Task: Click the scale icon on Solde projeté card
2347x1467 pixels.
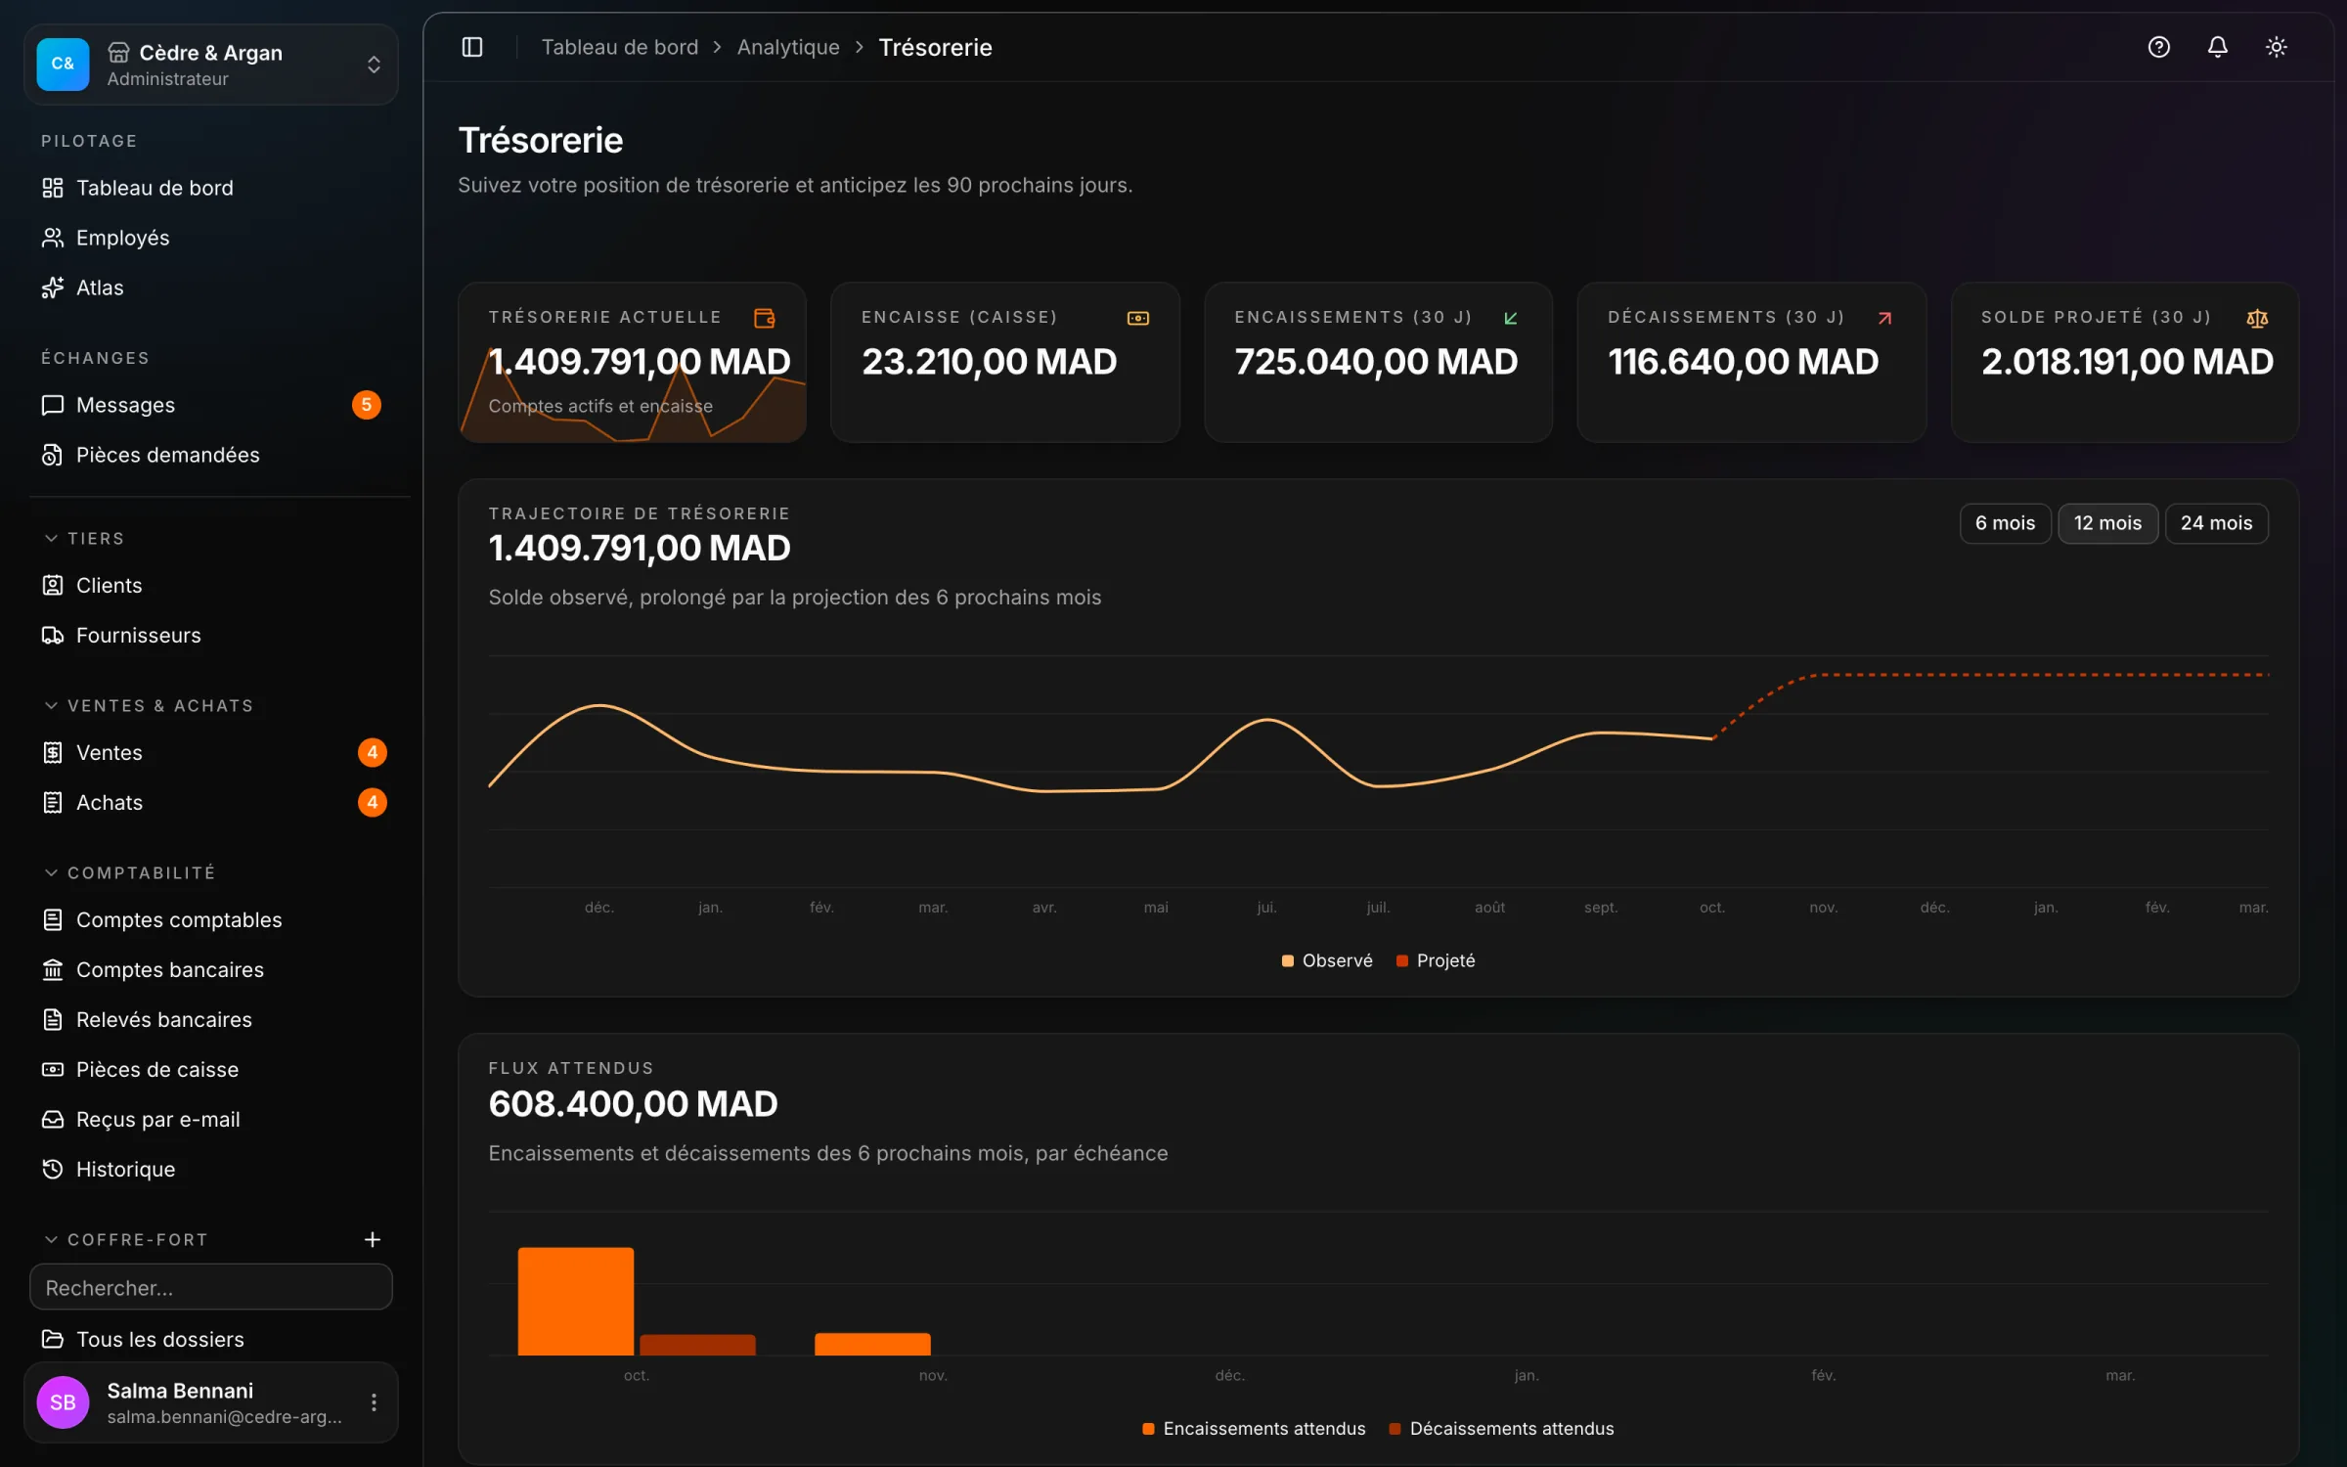Action: (x=2257, y=318)
